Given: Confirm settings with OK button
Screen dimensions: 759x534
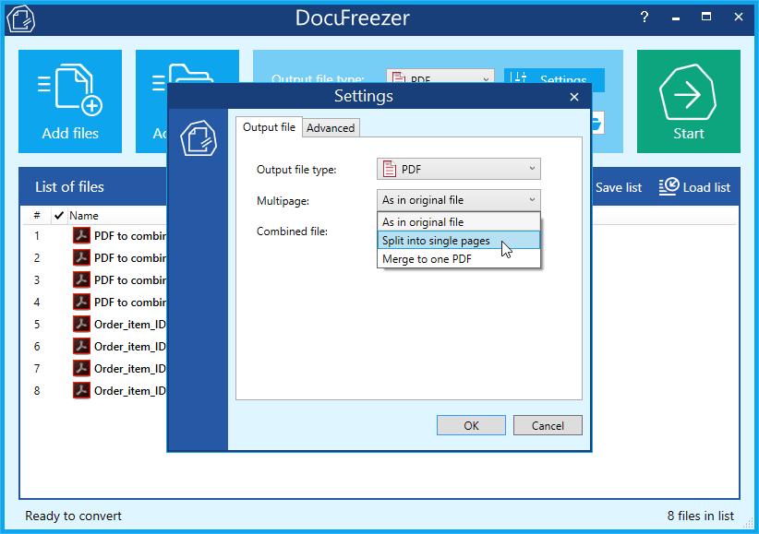Looking at the screenshot, I should click(471, 425).
